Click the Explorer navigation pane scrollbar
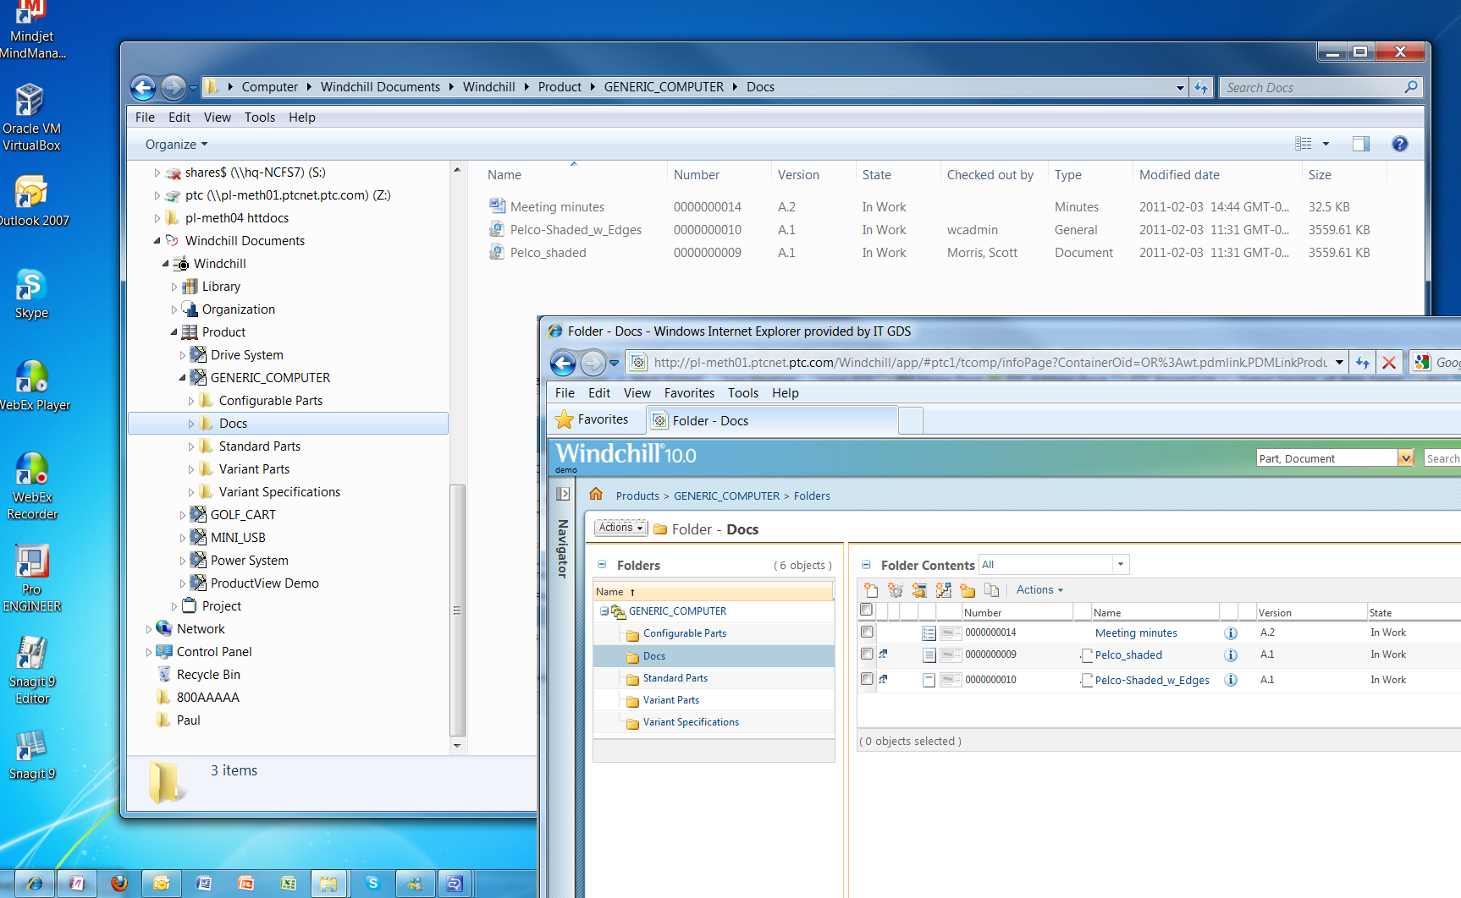Viewport: 1461px width, 898px height. 457,609
